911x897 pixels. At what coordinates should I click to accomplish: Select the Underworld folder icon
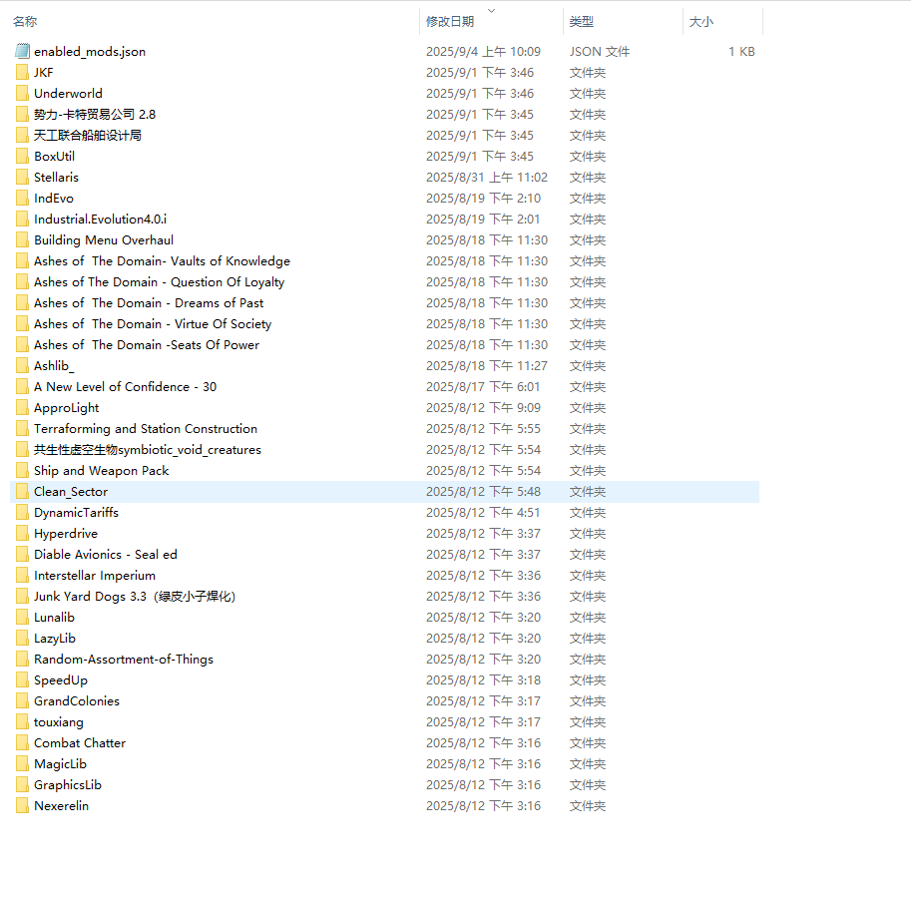[23, 93]
